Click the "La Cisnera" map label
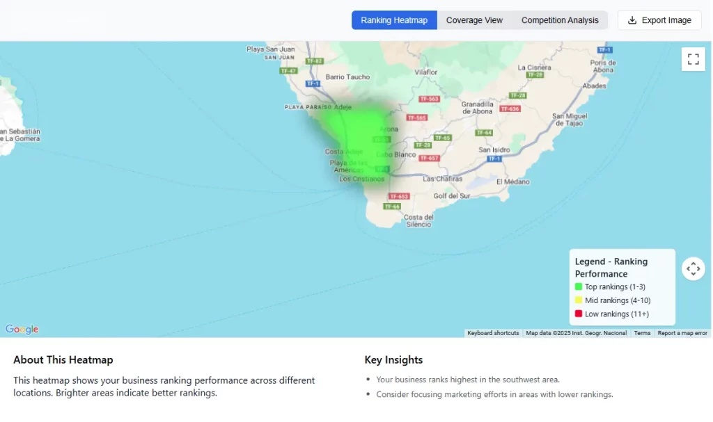Image resolution: width=713 pixels, height=422 pixels. 534,67
